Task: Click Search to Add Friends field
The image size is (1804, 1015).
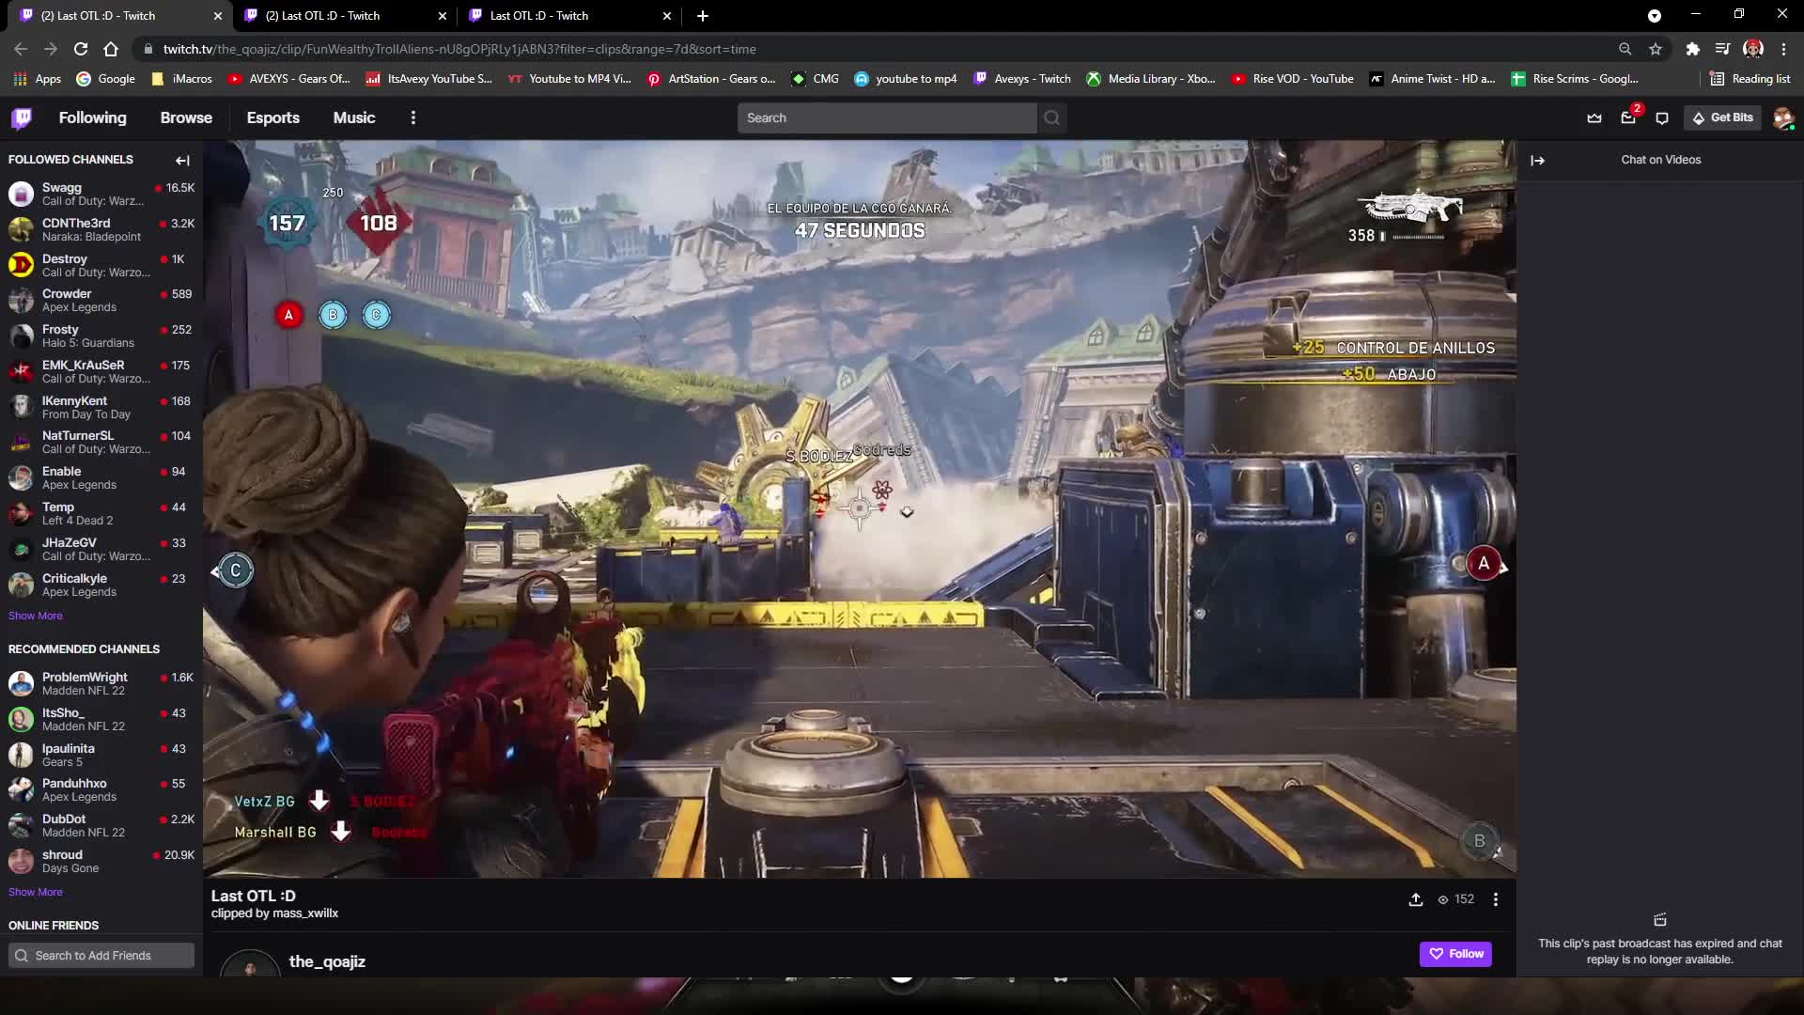Action: pyautogui.click(x=101, y=955)
